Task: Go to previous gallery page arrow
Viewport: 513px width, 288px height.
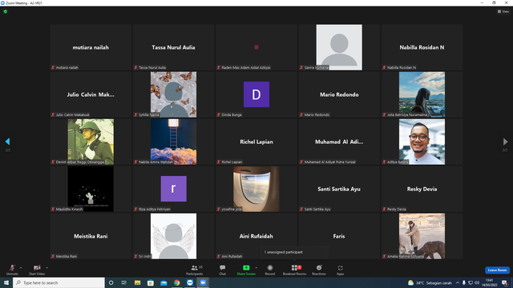Action: 7,142
